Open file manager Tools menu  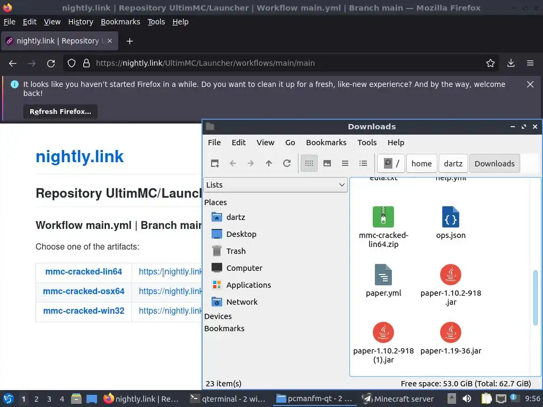click(x=367, y=143)
